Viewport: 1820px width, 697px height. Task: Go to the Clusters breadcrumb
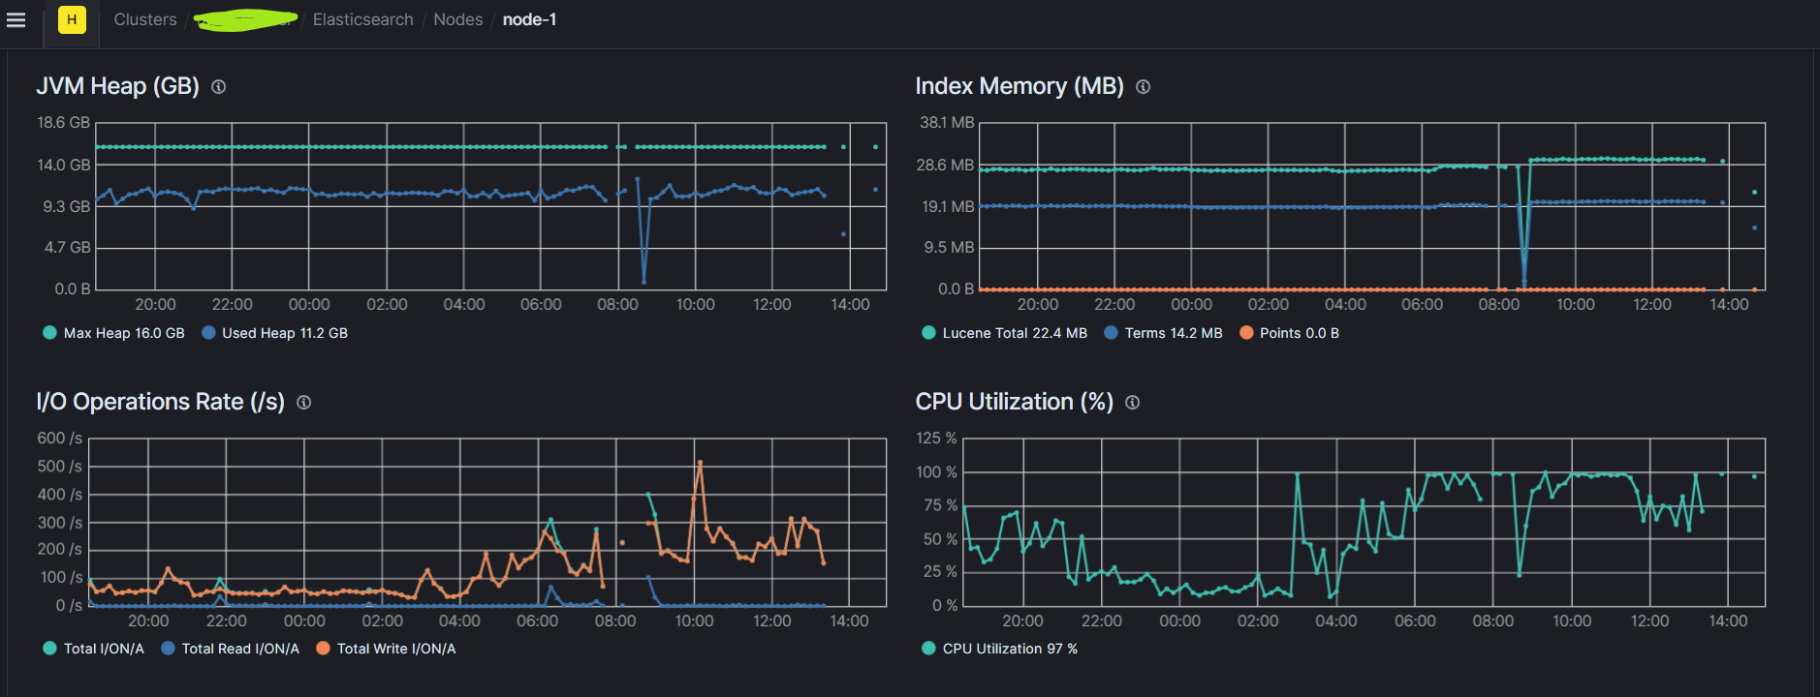pyautogui.click(x=145, y=19)
